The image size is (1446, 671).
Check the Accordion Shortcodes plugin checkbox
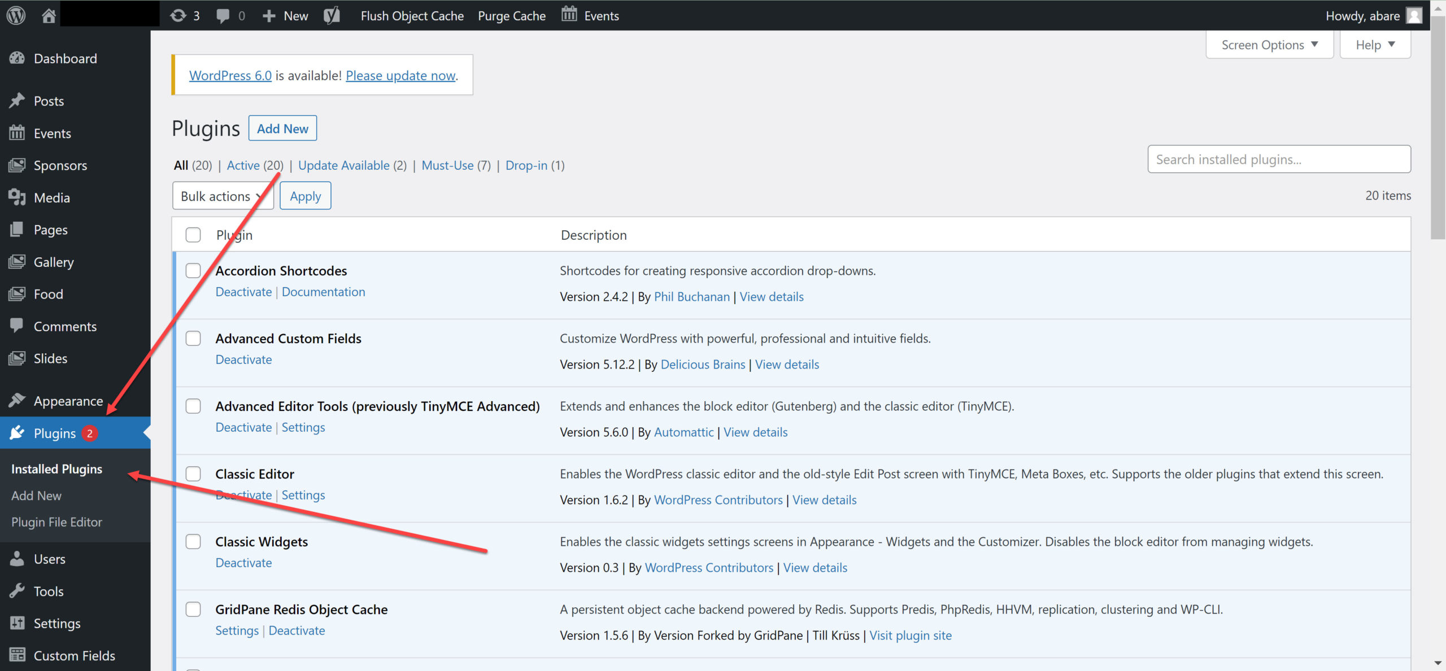point(193,271)
